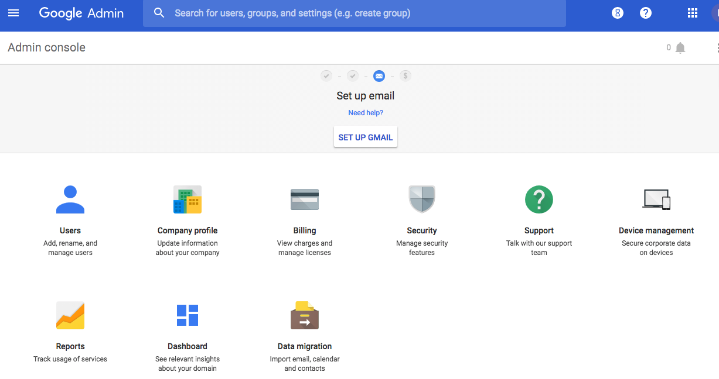The image size is (719, 379).
Task: Open the Users icon
Action: pos(70,199)
